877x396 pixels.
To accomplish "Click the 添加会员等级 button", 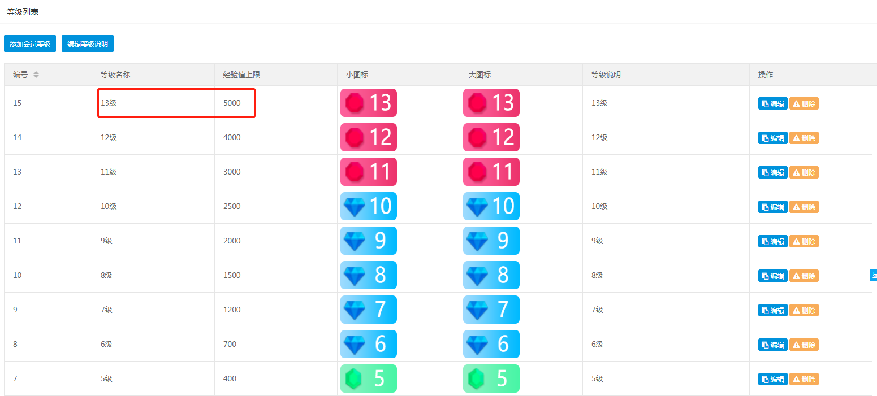I will click(x=30, y=43).
